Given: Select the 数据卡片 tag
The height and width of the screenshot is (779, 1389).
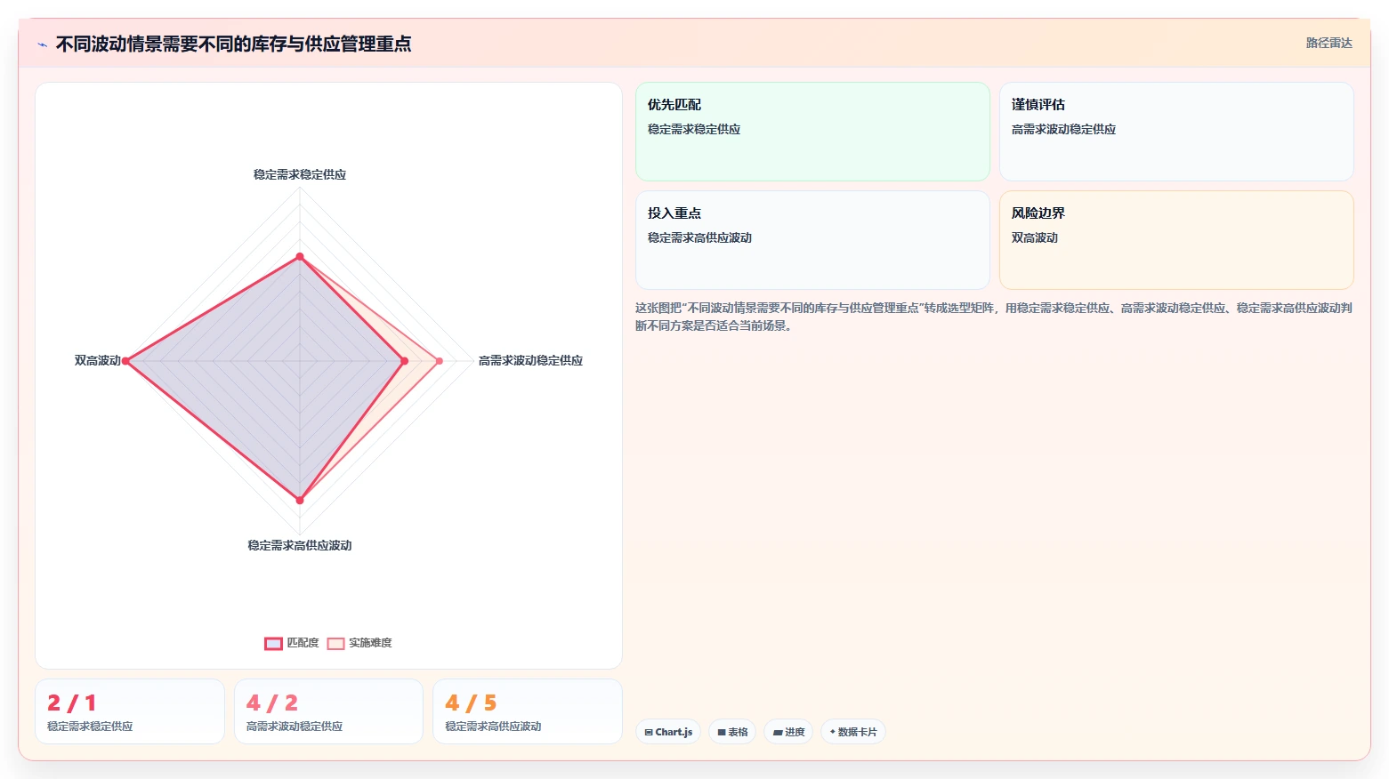Looking at the screenshot, I should click(x=853, y=732).
